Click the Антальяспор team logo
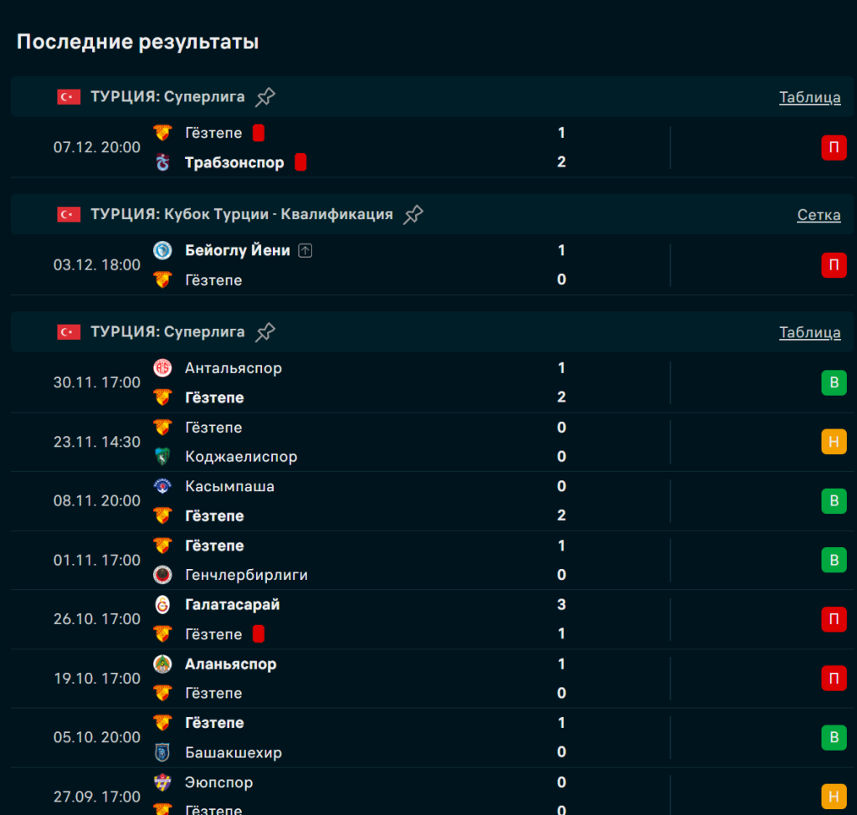The width and height of the screenshot is (857, 815). [x=162, y=368]
